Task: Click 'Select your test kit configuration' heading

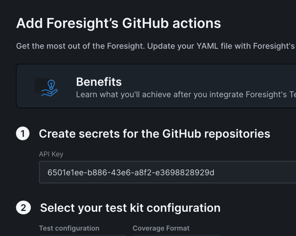Action: (x=130, y=208)
